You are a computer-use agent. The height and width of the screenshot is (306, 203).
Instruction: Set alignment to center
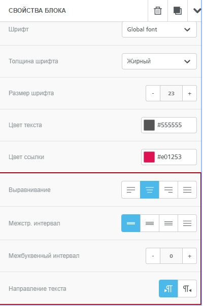click(150, 189)
